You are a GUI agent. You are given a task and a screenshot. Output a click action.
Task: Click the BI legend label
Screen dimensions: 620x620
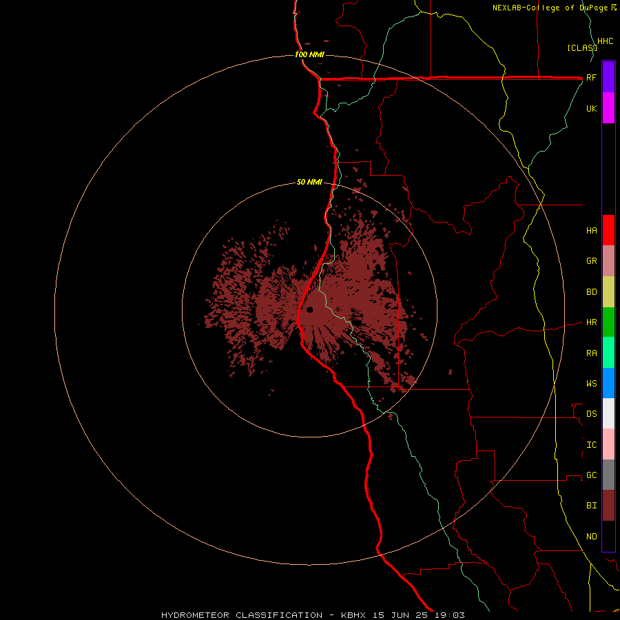(591, 506)
